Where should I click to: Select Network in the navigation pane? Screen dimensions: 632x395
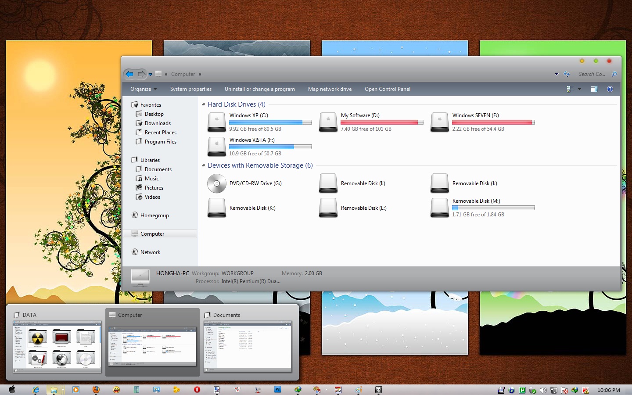pos(150,252)
